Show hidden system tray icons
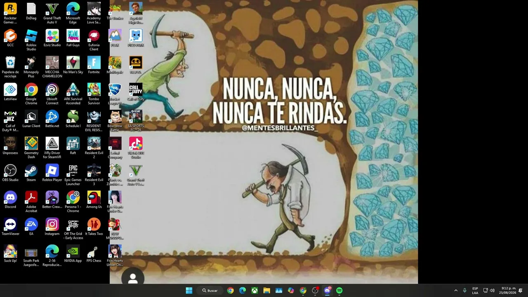Image resolution: width=528 pixels, height=297 pixels. pyautogui.click(x=456, y=290)
